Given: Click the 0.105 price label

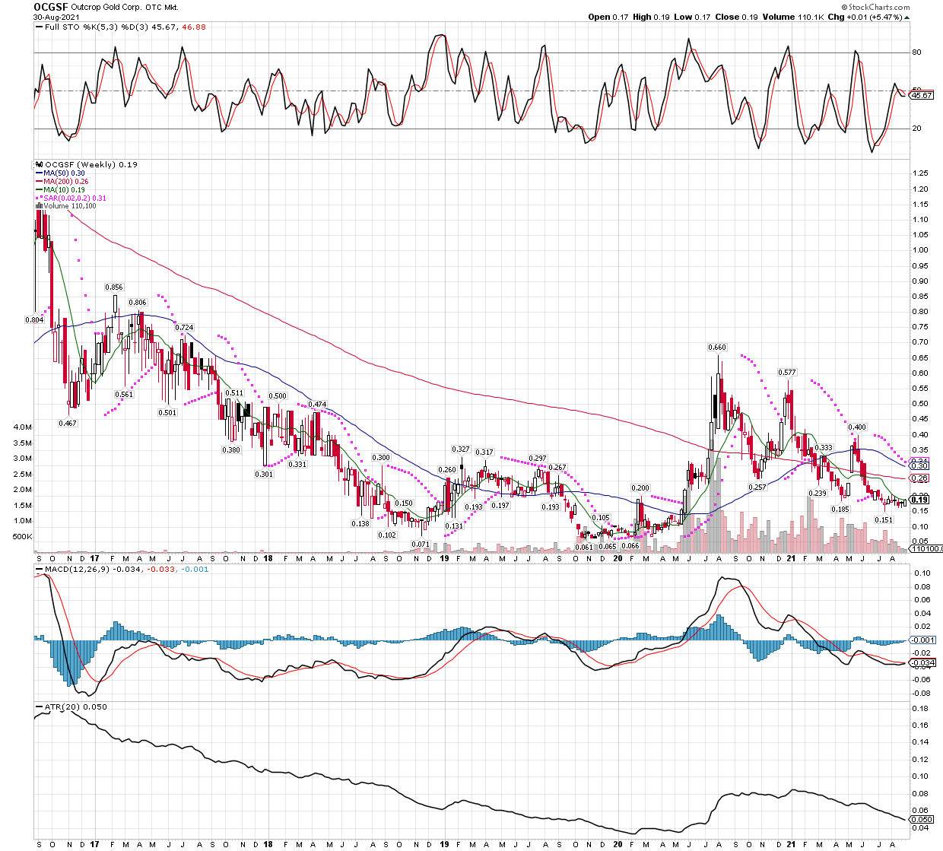Looking at the screenshot, I should coord(601,518).
